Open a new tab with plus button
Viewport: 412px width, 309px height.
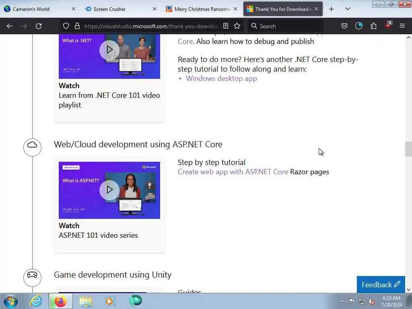pos(332,9)
